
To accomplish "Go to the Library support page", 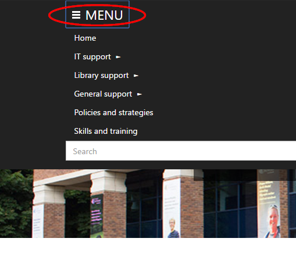I will pyautogui.click(x=101, y=75).
